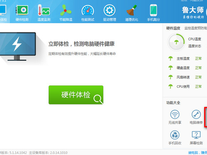This screenshot has width=207, height=155.
Task: Open 清理优化 cleanup optimization tab
Action: (132, 13)
